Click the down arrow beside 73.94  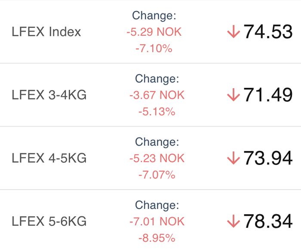[x=233, y=158]
